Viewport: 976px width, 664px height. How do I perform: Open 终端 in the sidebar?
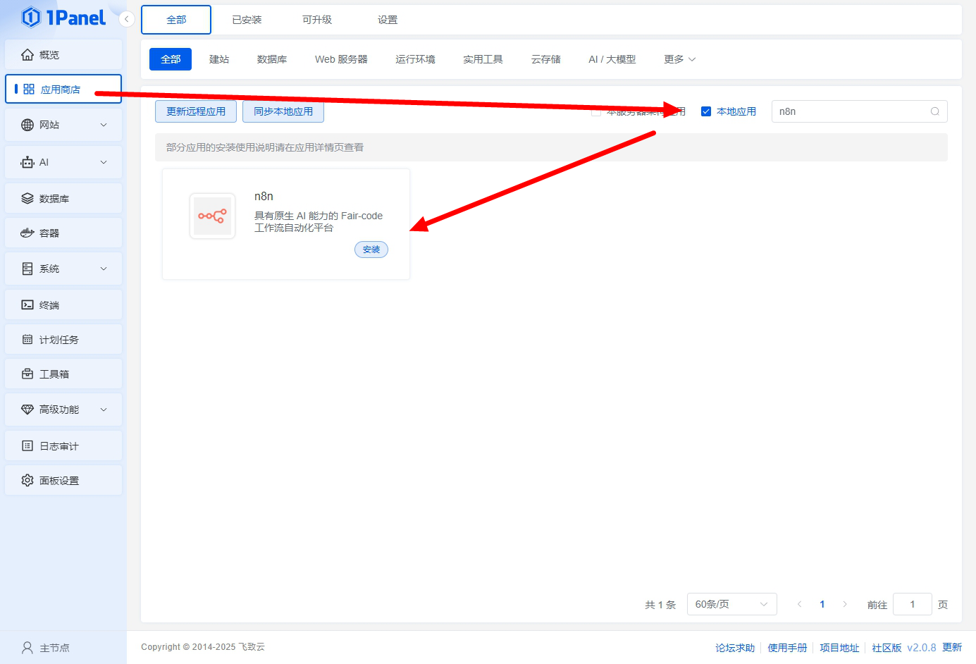pos(63,305)
